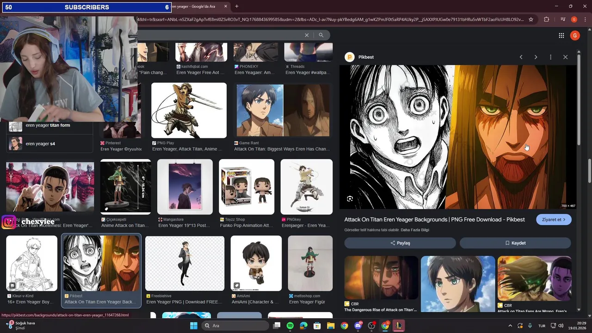Open the mettoshop.com Eren figure thumbnail
Screen dimensions: 592x333
coord(310,264)
